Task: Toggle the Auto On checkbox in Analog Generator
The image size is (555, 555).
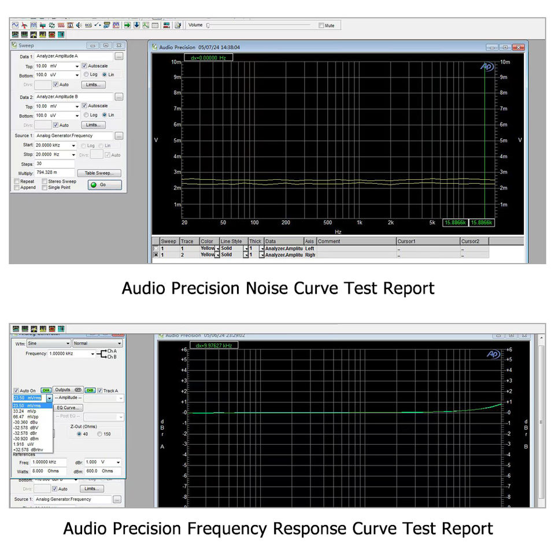Action: [x=16, y=390]
